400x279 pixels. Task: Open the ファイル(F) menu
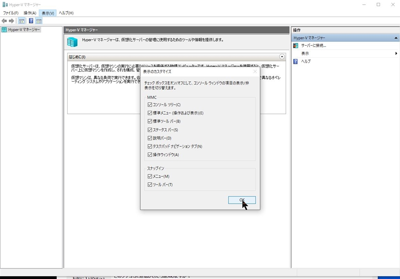pos(11,13)
